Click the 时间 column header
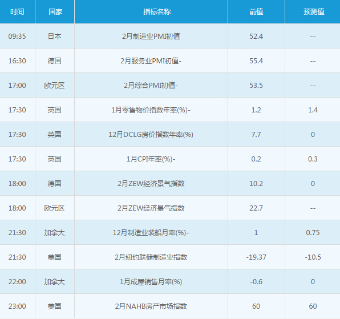 click(x=17, y=12)
